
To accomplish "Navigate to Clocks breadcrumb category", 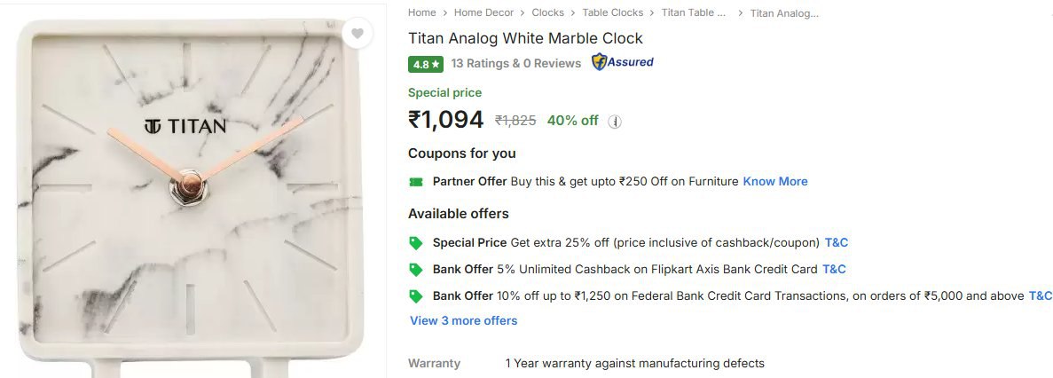I will (548, 12).
